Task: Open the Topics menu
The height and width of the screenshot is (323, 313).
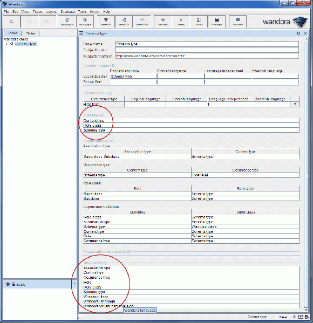Action: [x=37, y=11]
